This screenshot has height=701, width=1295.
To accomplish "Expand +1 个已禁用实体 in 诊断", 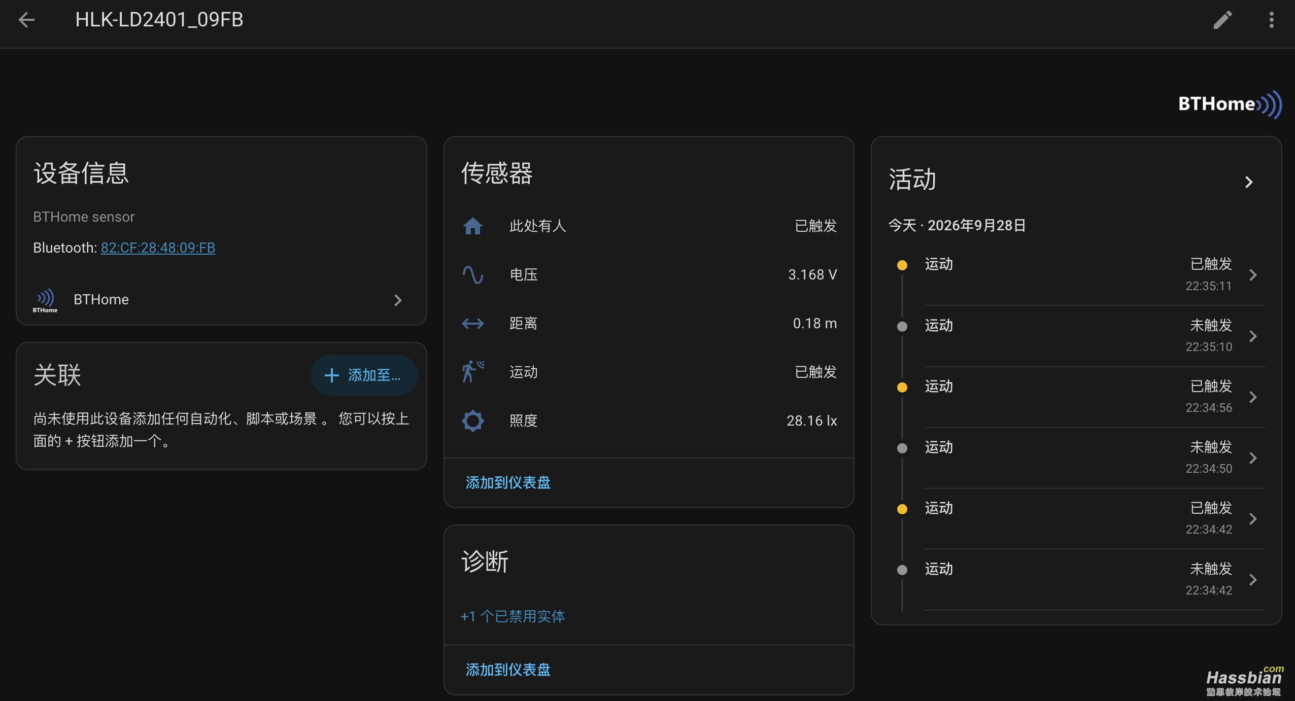I will coord(513,616).
